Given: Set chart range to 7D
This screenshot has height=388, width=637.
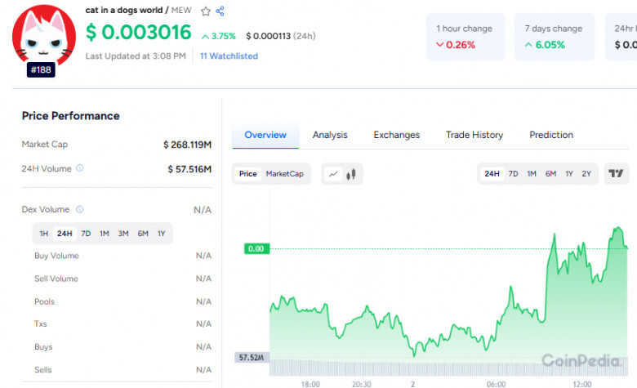Looking at the screenshot, I should pos(513,174).
